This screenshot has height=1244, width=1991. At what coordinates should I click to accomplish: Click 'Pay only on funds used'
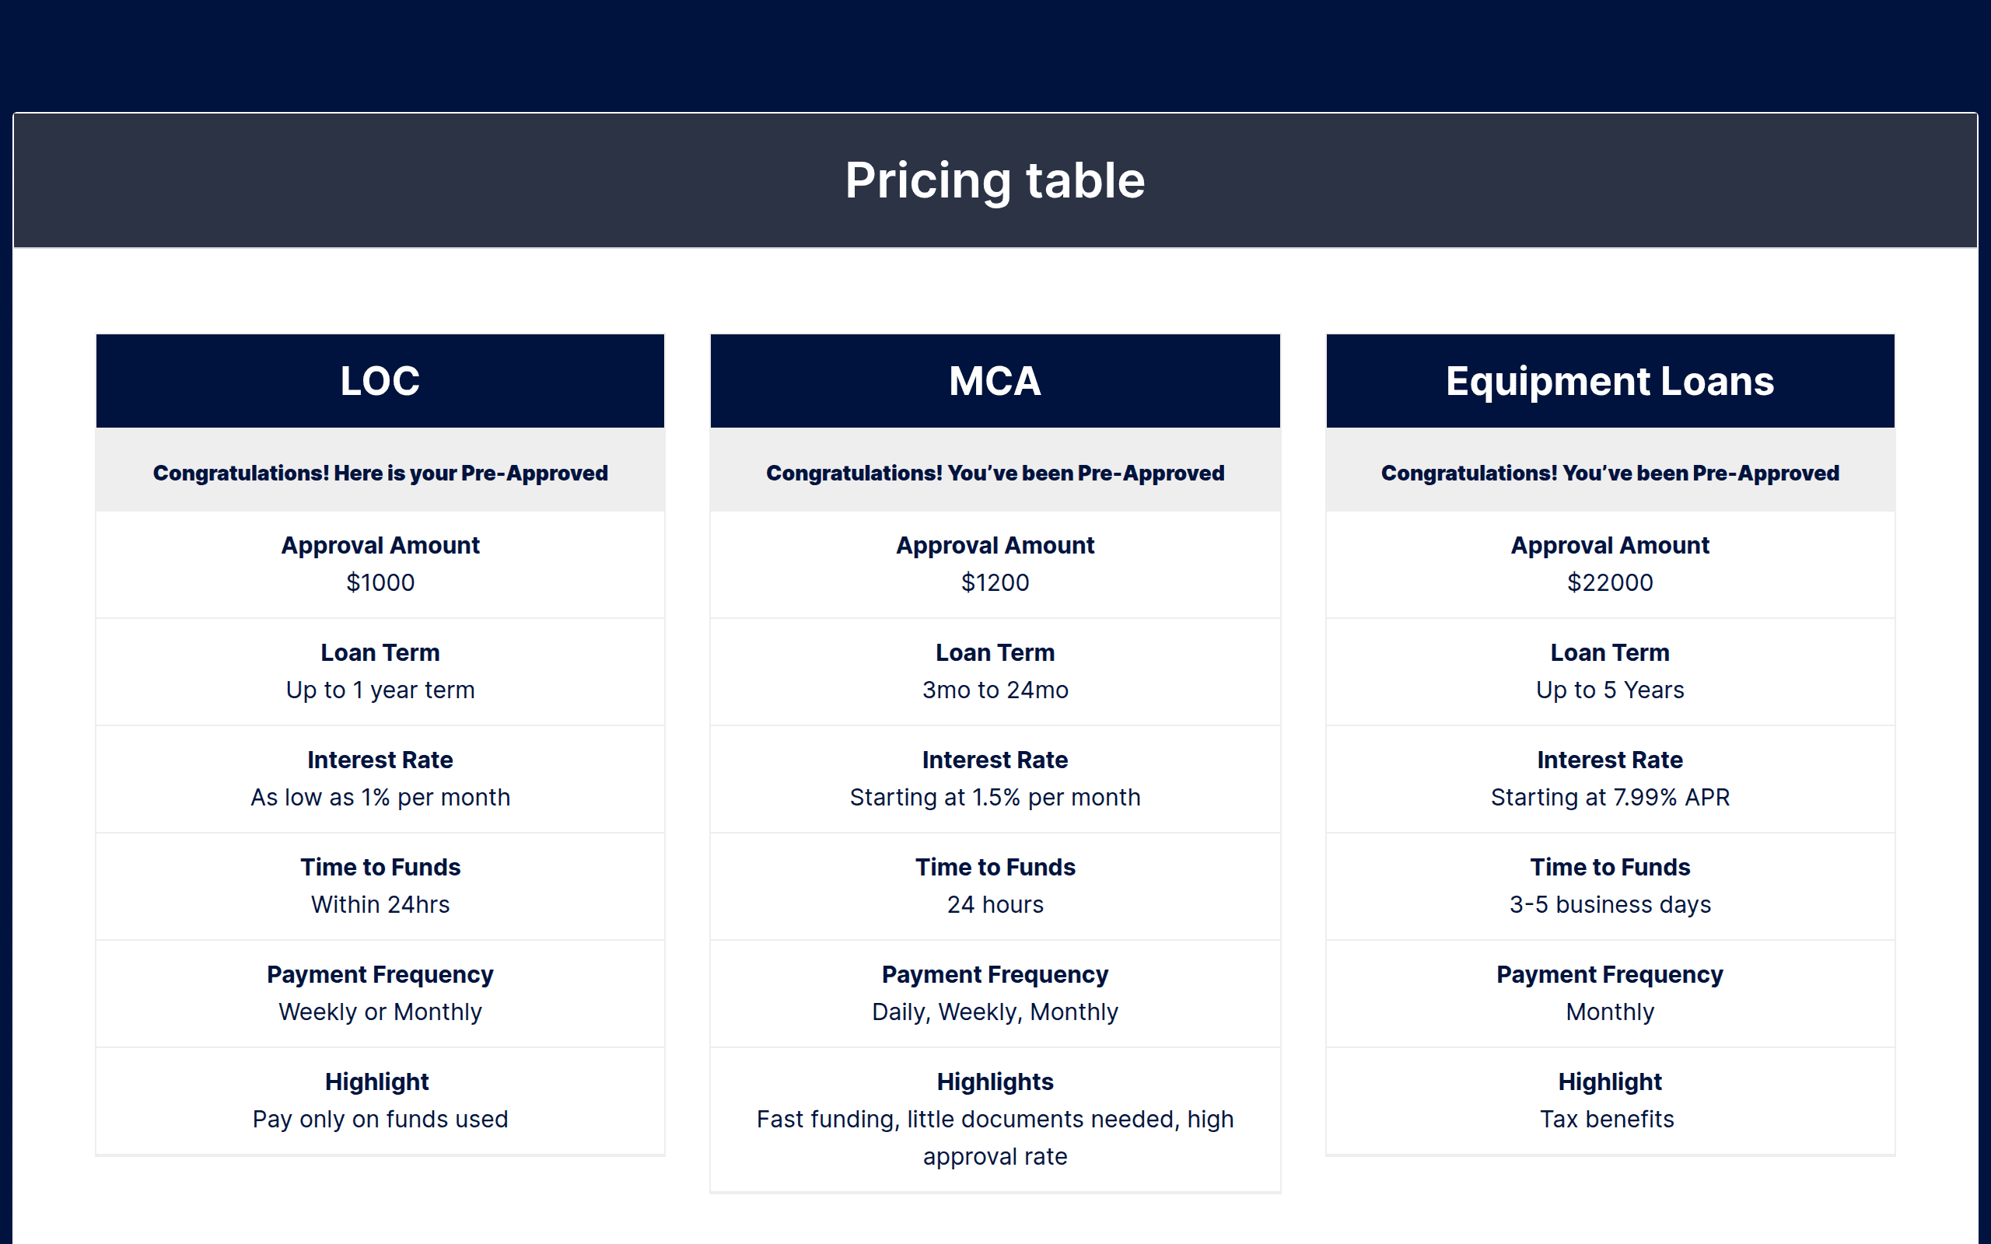380,1120
